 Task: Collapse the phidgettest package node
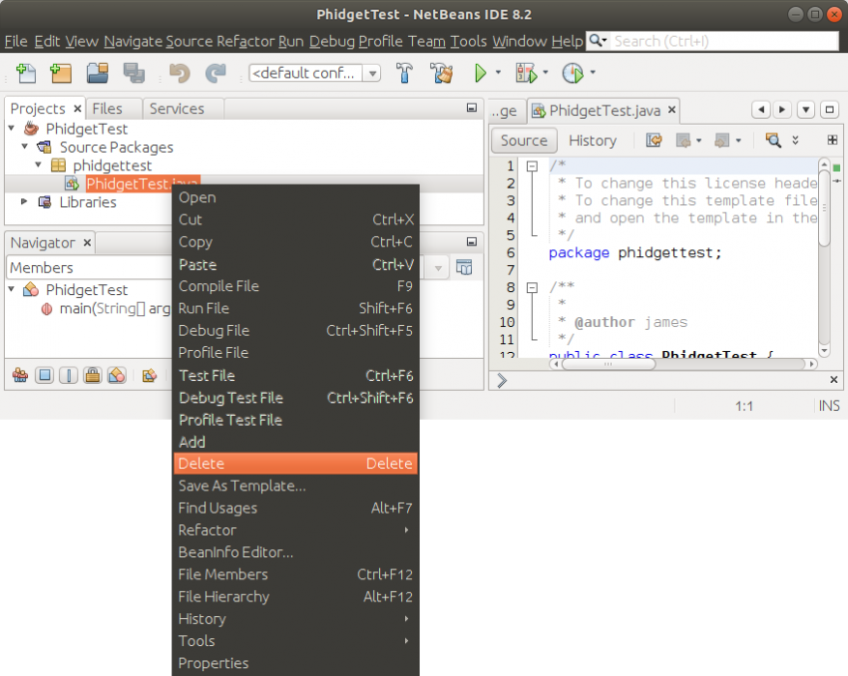[x=38, y=165]
